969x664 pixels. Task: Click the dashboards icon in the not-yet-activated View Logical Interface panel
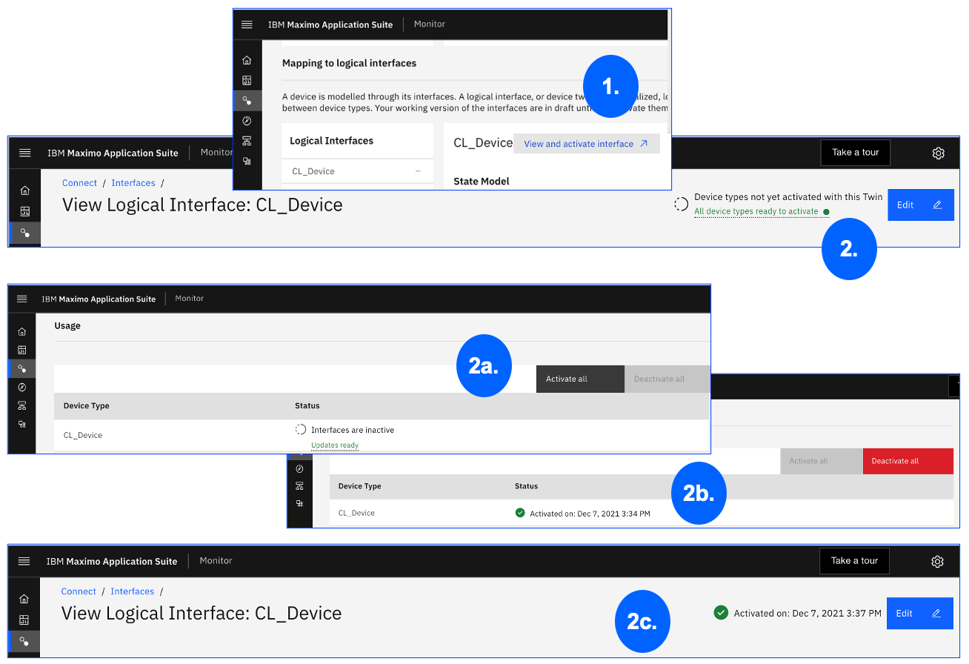(x=24, y=211)
